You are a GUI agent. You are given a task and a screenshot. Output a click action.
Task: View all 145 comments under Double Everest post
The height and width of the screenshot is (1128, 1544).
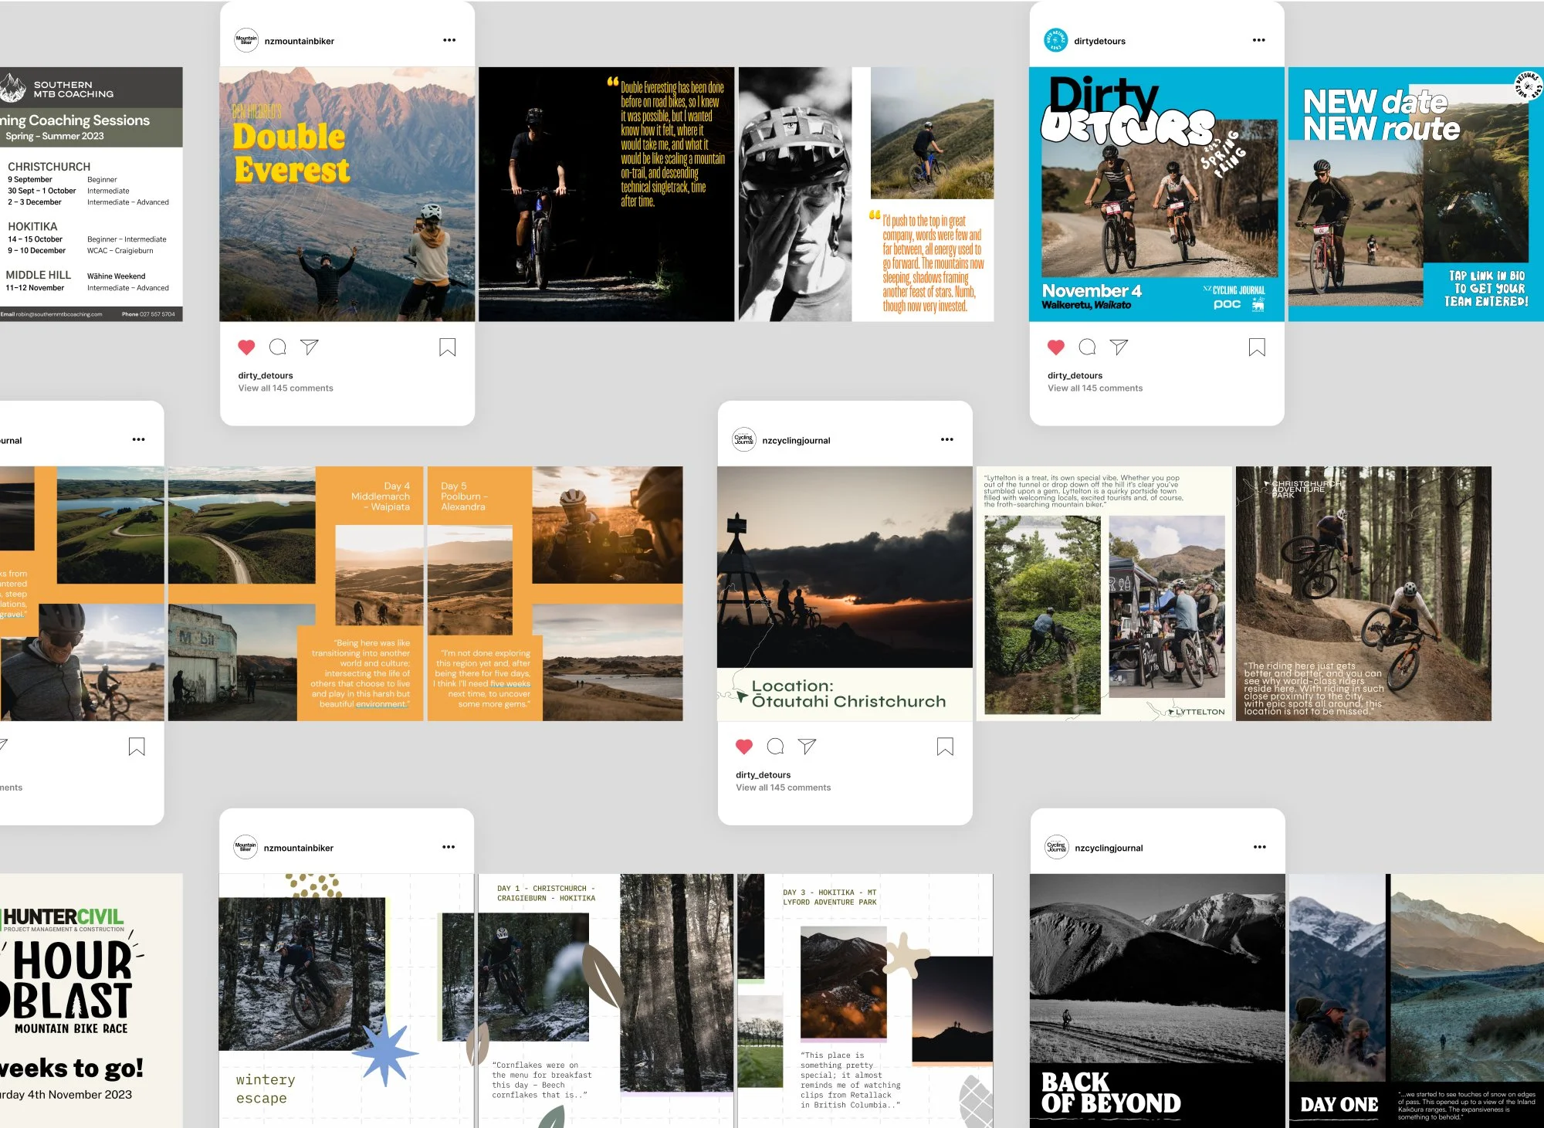pos(286,388)
